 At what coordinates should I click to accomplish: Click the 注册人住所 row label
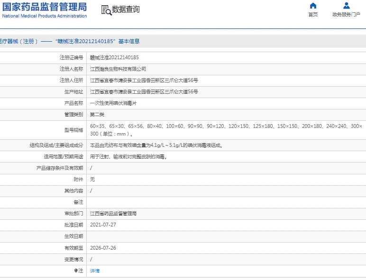click(71, 80)
